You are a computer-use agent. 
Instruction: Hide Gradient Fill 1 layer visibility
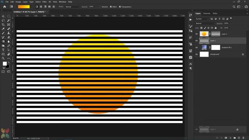196,47
